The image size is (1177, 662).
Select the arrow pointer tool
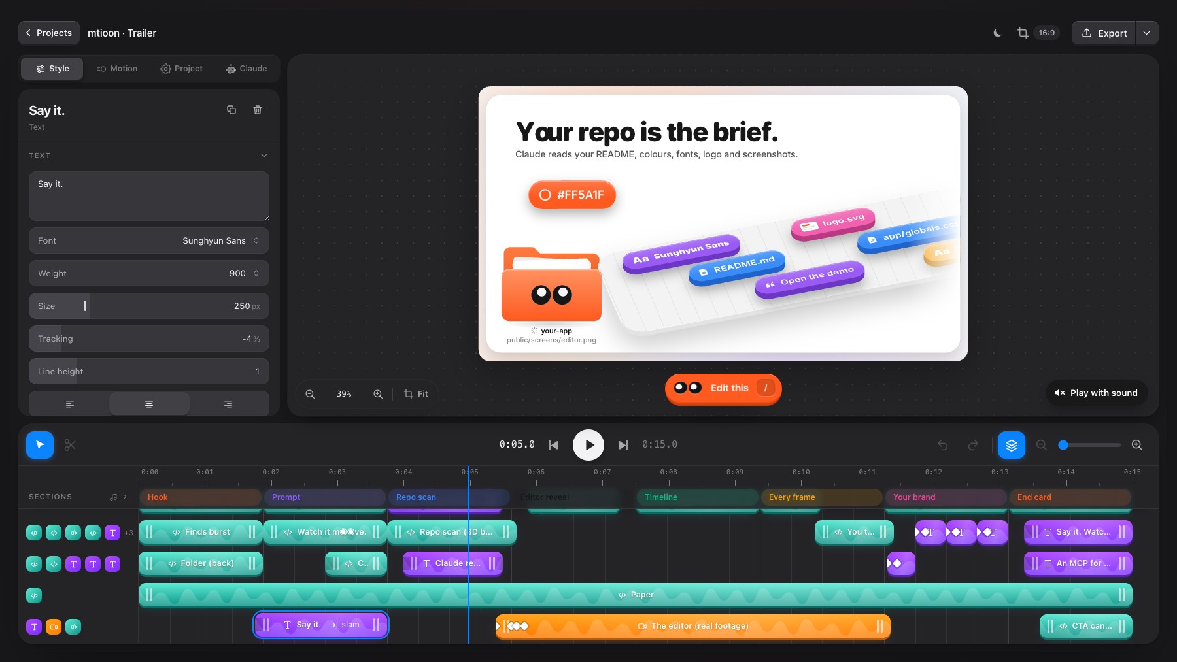40,445
